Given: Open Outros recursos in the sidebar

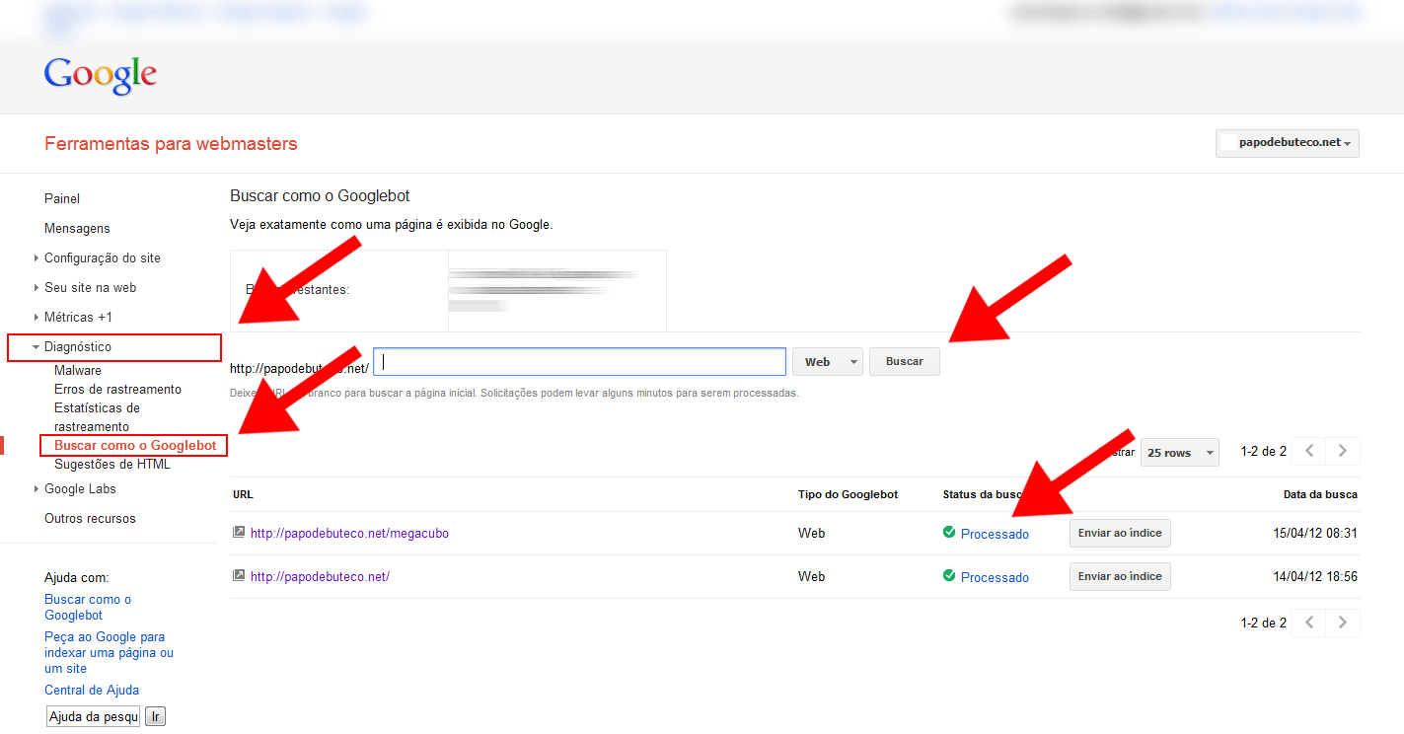Looking at the screenshot, I should (90, 518).
